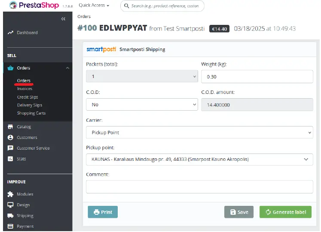Click the Customer Service chat icon
Image resolution: width=321 pixels, height=232 pixels.
click(x=10, y=148)
